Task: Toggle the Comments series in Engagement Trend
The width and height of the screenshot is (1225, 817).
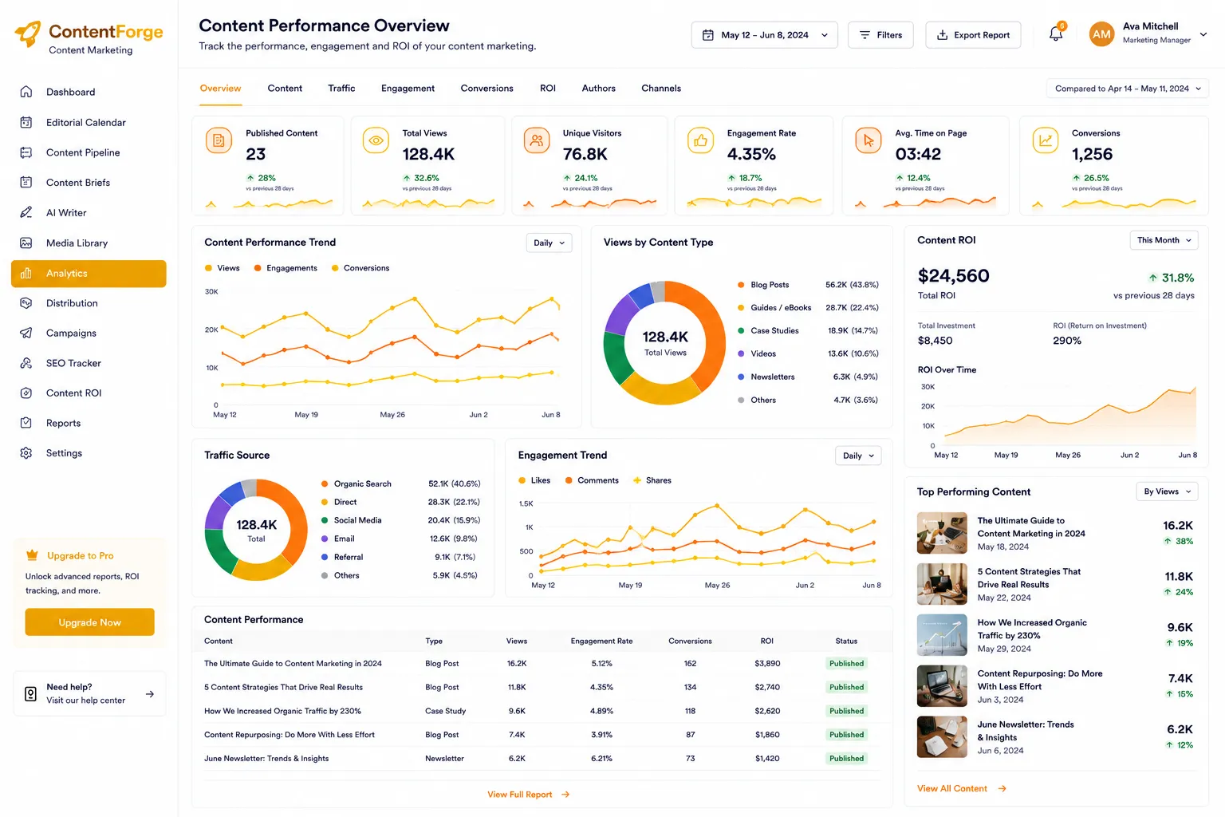Action: 592,480
